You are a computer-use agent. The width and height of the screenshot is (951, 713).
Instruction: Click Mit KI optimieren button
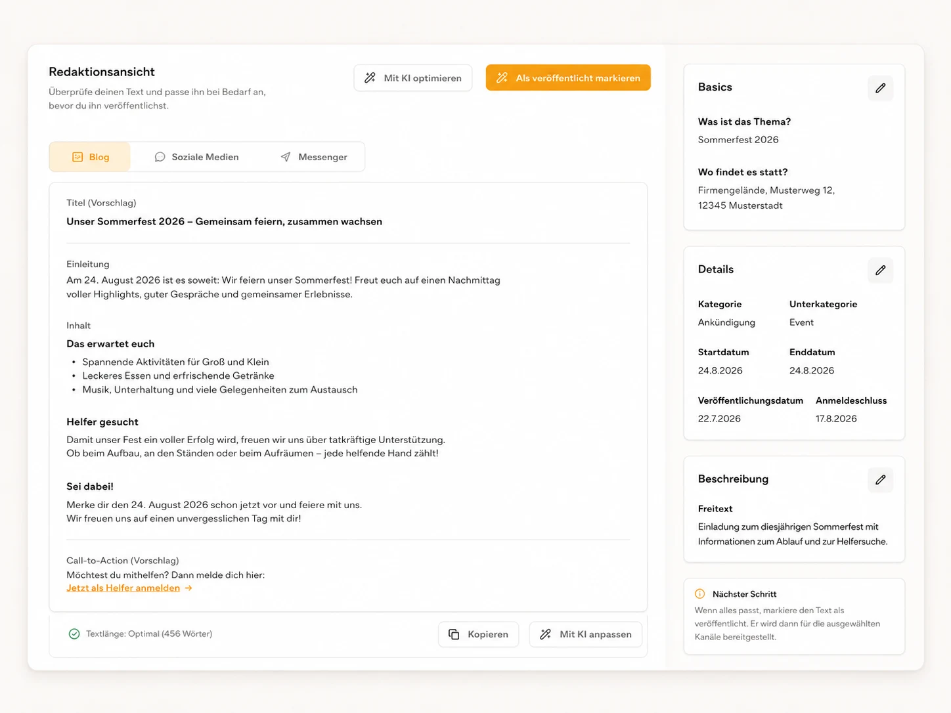(x=413, y=78)
